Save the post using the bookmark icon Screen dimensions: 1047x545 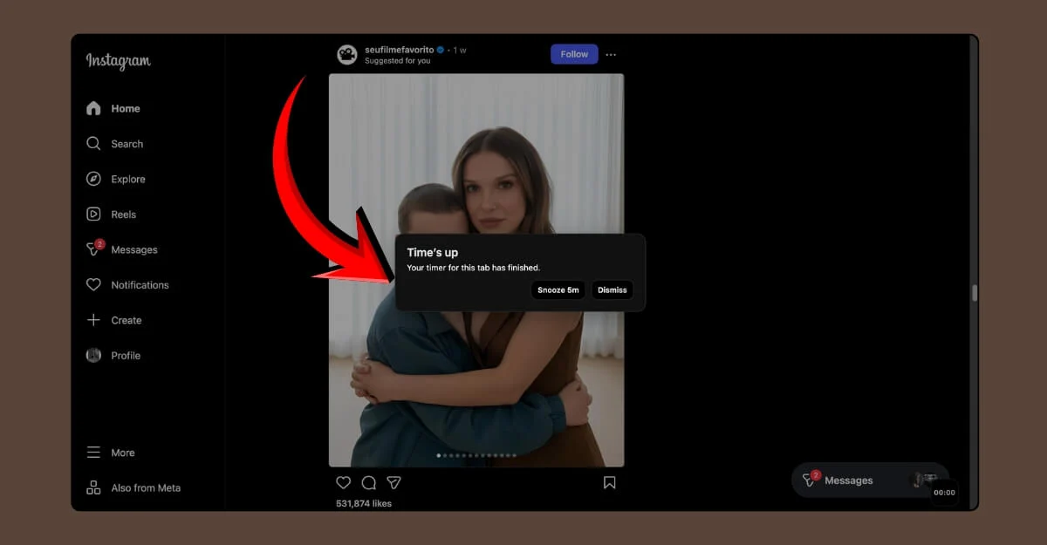point(610,482)
